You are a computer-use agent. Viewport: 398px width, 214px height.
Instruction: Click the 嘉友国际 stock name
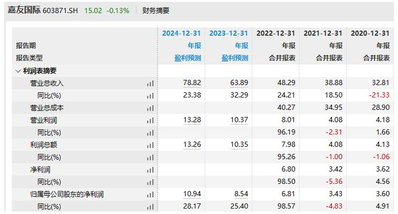(x=24, y=10)
